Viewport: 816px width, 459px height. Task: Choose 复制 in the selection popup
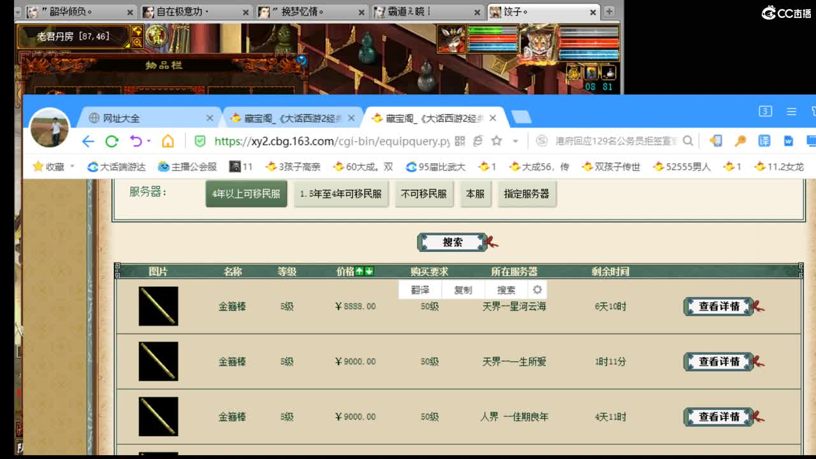[x=463, y=290]
